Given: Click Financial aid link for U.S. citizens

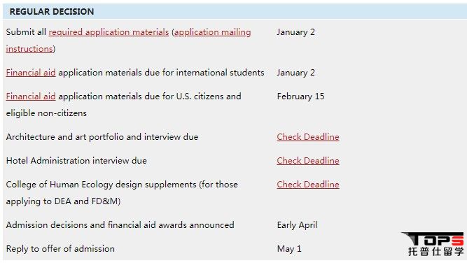Looking at the screenshot, I should [x=31, y=96].
